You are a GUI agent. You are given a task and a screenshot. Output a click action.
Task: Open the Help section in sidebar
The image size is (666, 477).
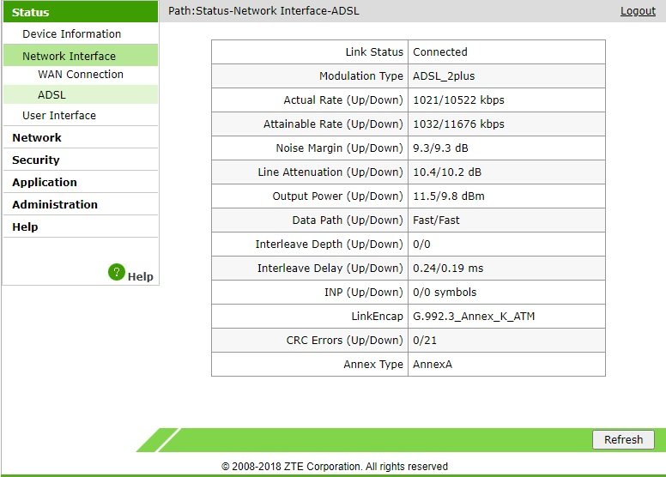(25, 226)
